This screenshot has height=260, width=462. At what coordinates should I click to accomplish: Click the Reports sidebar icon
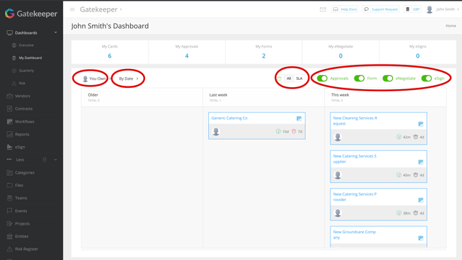[9, 134]
